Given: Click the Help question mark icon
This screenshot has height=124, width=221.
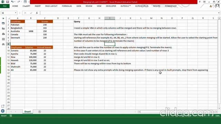Looking at the screenshot, I should [200, 2].
